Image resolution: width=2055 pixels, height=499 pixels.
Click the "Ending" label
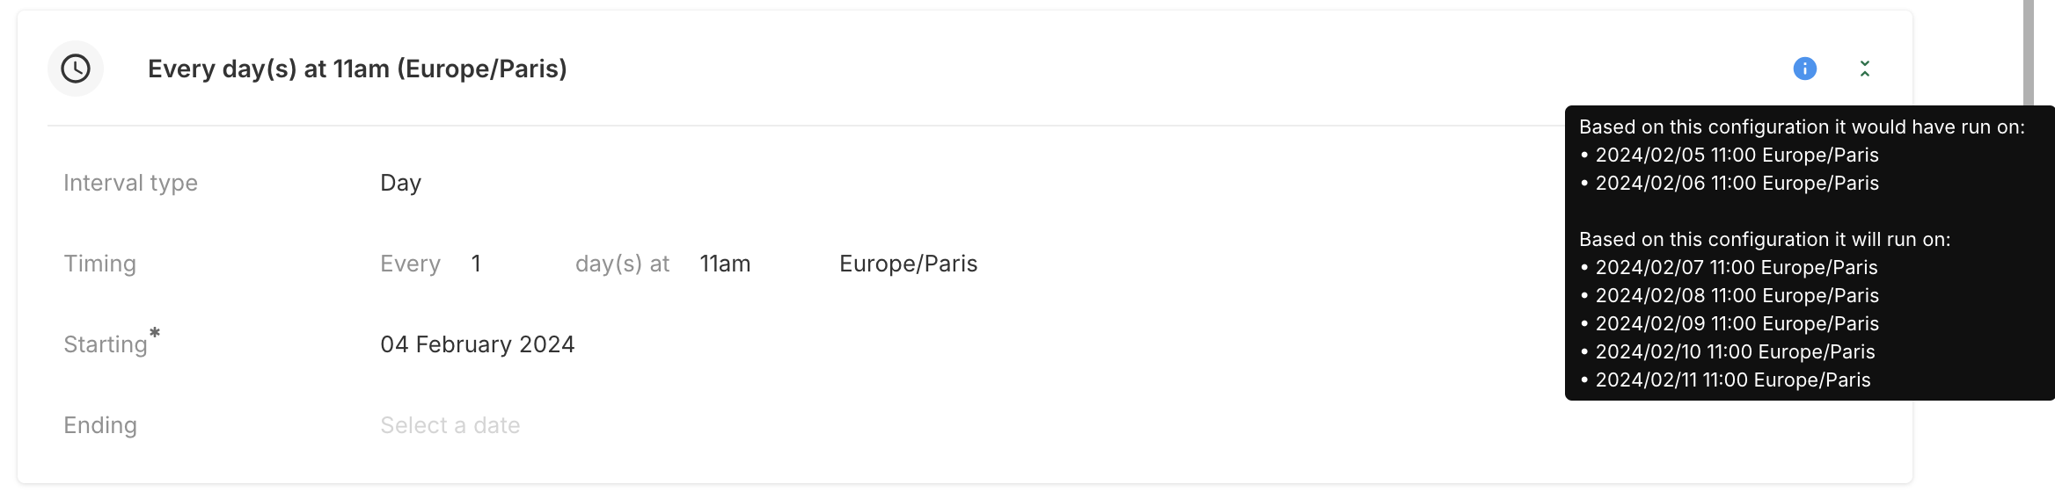100,425
